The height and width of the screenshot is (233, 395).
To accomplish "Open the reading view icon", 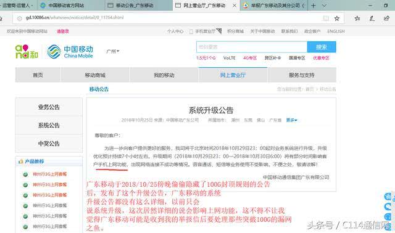I will (326, 18).
